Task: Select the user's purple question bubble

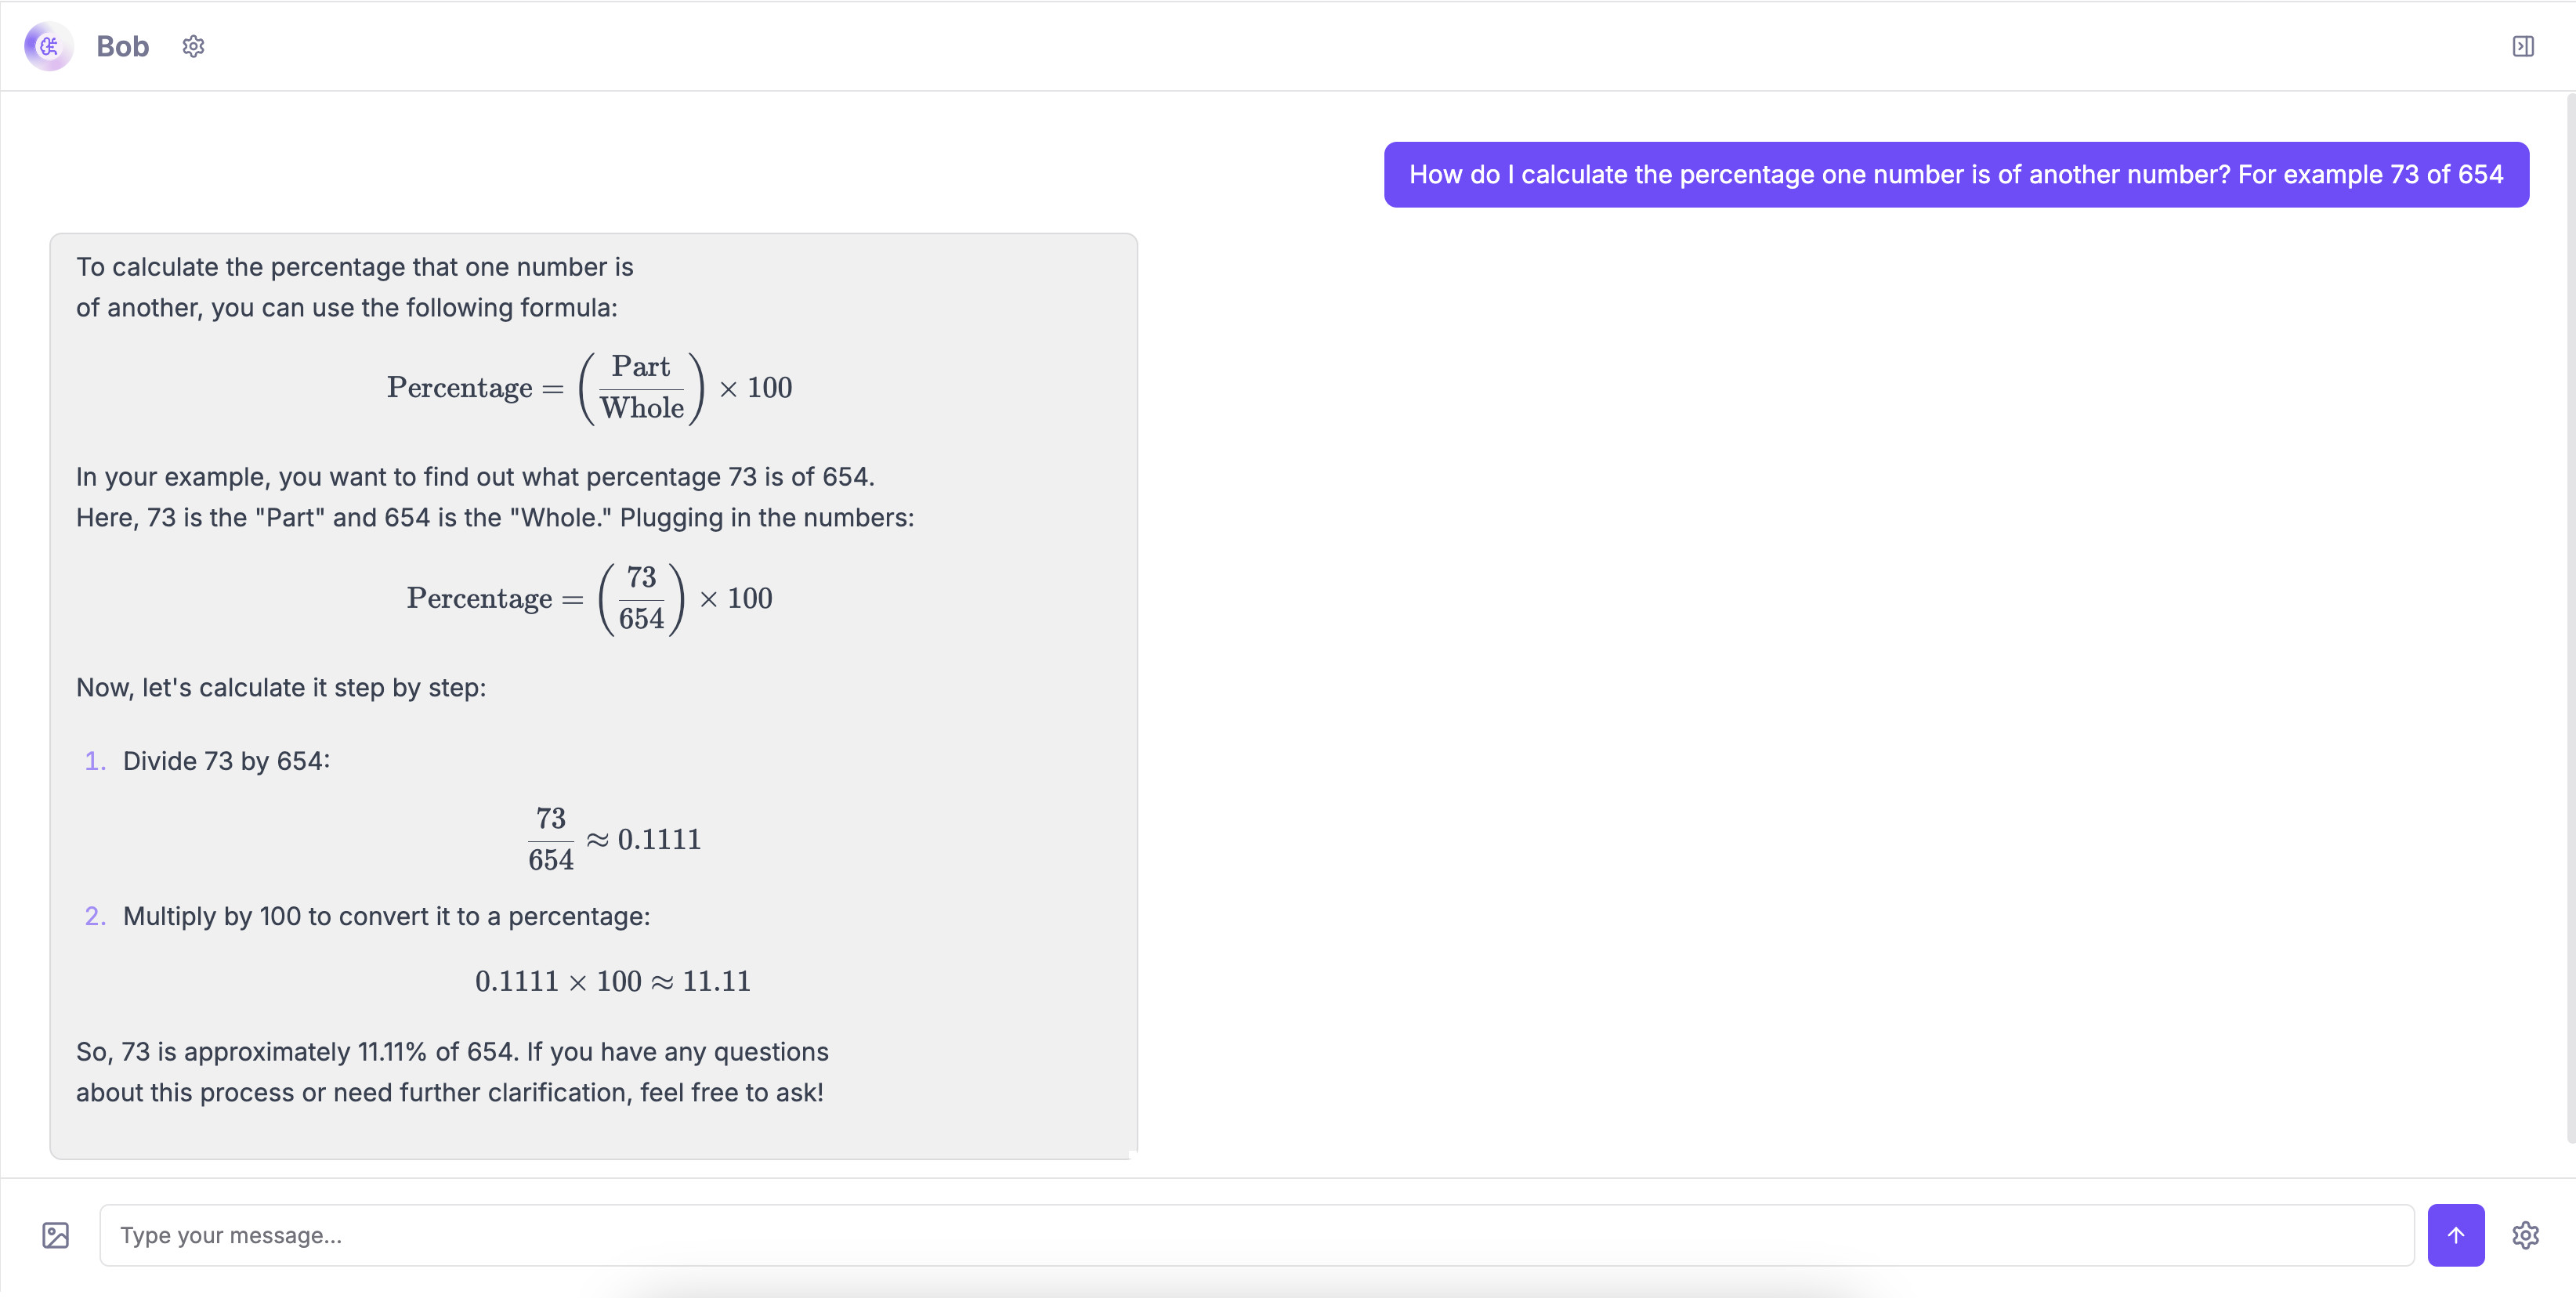Action: point(1955,175)
